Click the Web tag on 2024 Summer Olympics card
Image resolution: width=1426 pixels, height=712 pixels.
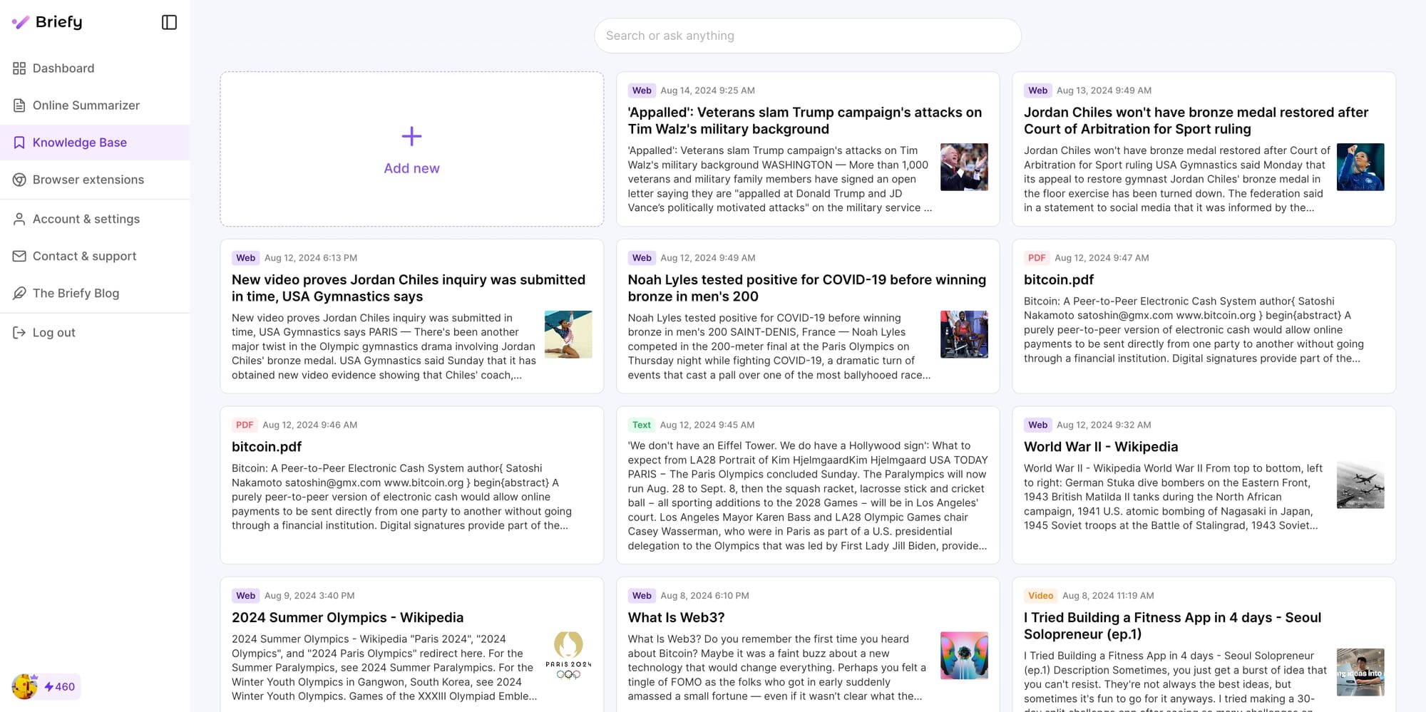[x=246, y=596]
